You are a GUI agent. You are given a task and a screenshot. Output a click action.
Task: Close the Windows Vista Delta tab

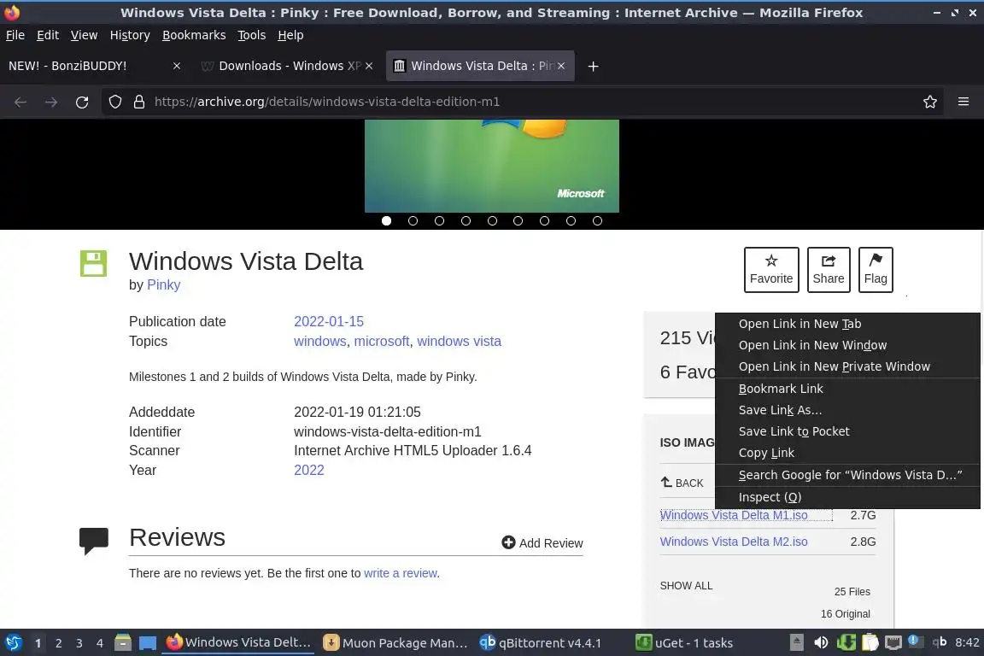coord(561,66)
